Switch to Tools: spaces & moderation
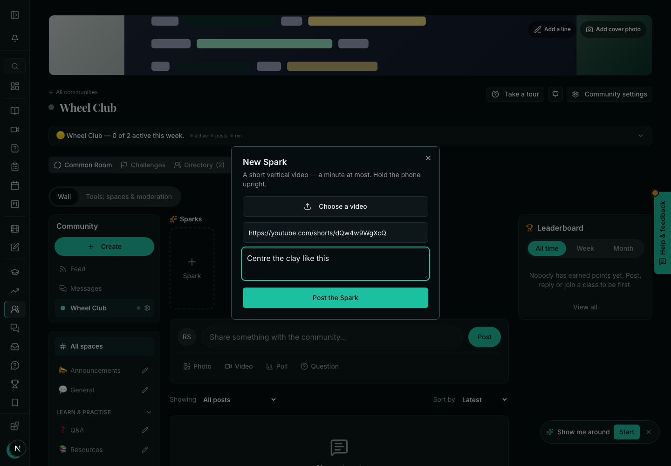The height and width of the screenshot is (466, 671). point(129,197)
